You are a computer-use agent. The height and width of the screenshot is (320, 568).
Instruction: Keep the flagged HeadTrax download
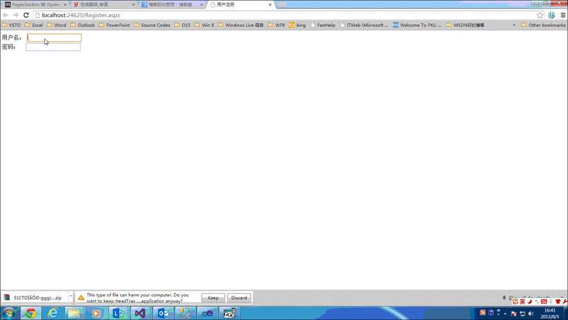click(x=213, y=298)
